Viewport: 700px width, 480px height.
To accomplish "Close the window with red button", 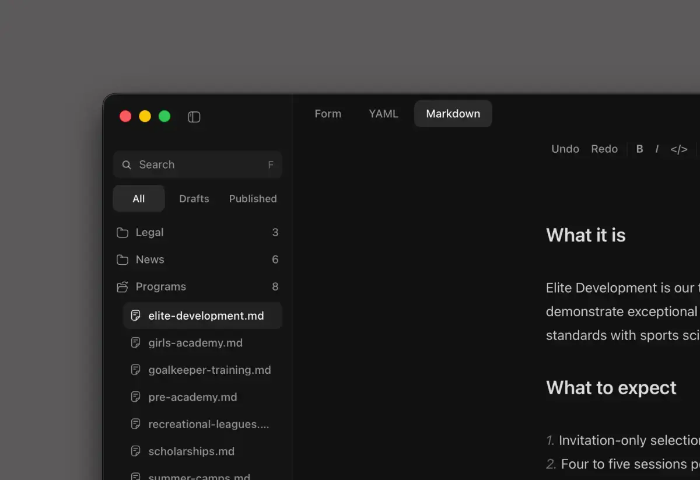I will pyautogui.click(x=125, y=116).
